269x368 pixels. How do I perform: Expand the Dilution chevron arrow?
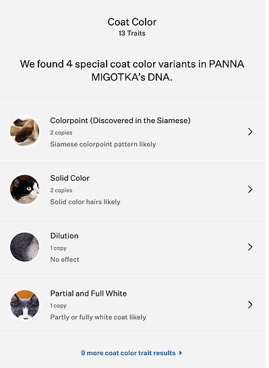tap(250, 247)
